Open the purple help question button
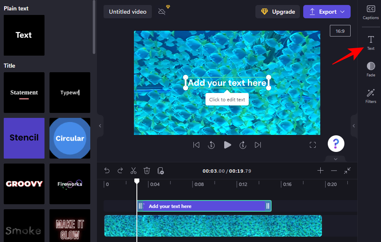This screenshot has height=242, width=381. (336, 144)
